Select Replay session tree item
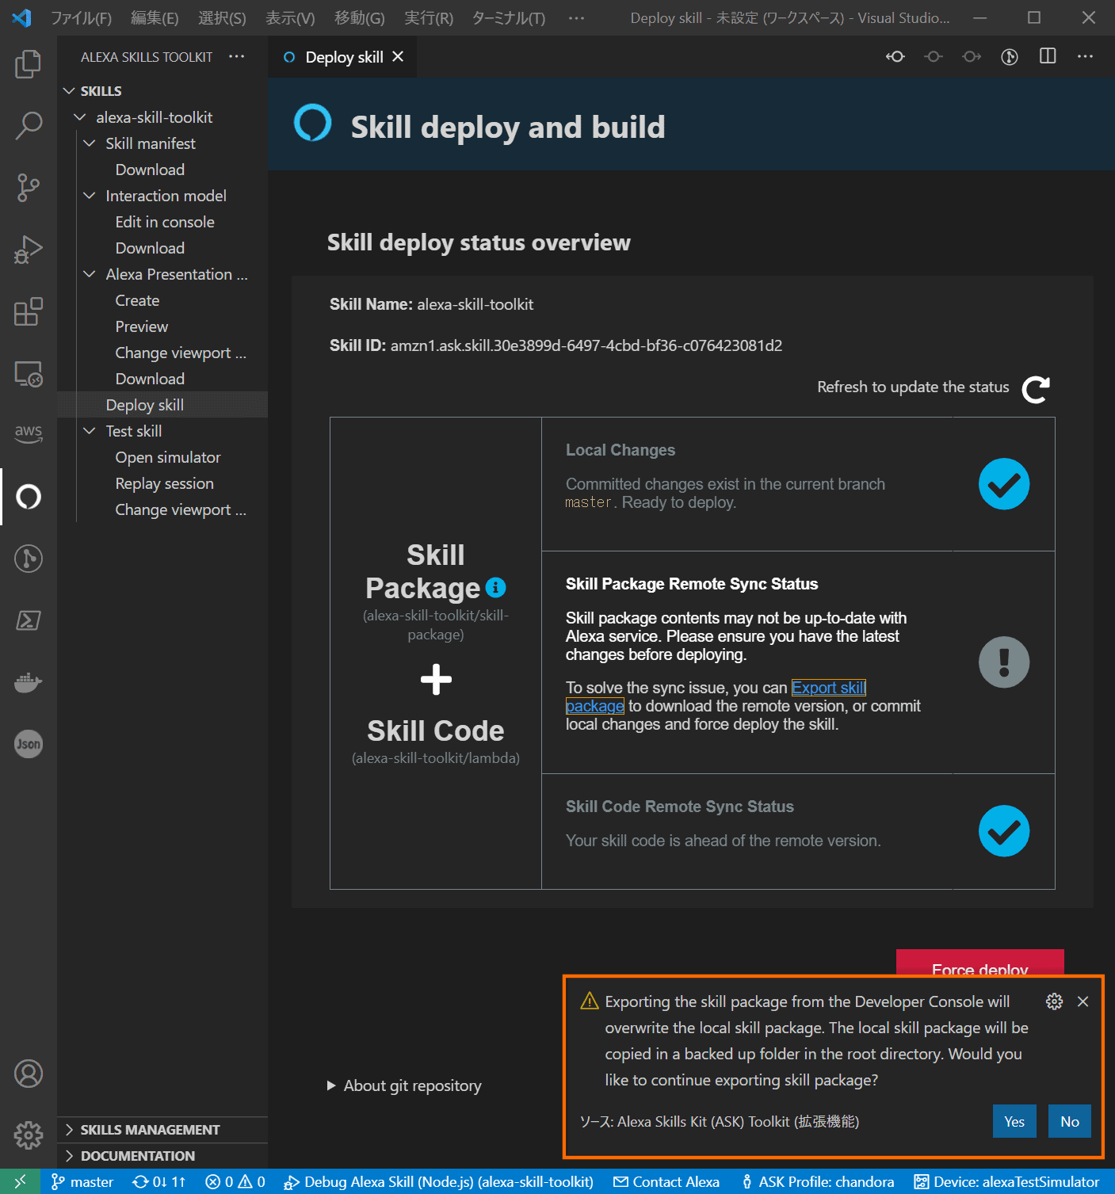 point(164,483)
